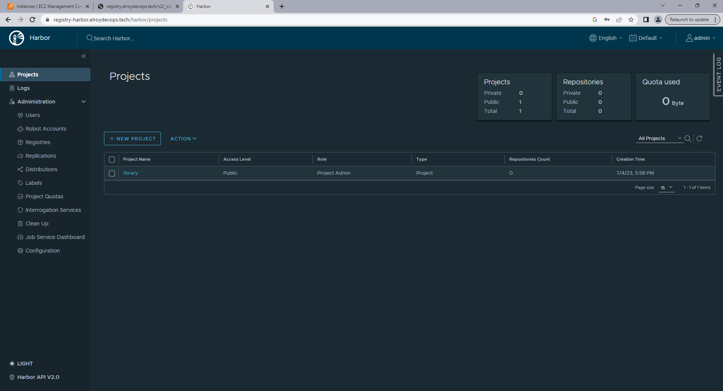Bookmark this page with star icon
The image size is (723, 391).
[x=631, y=20]
